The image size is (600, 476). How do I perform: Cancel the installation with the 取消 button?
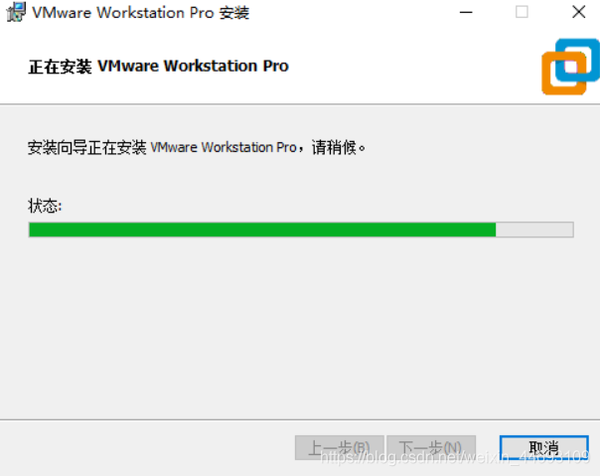coord(543,447)
